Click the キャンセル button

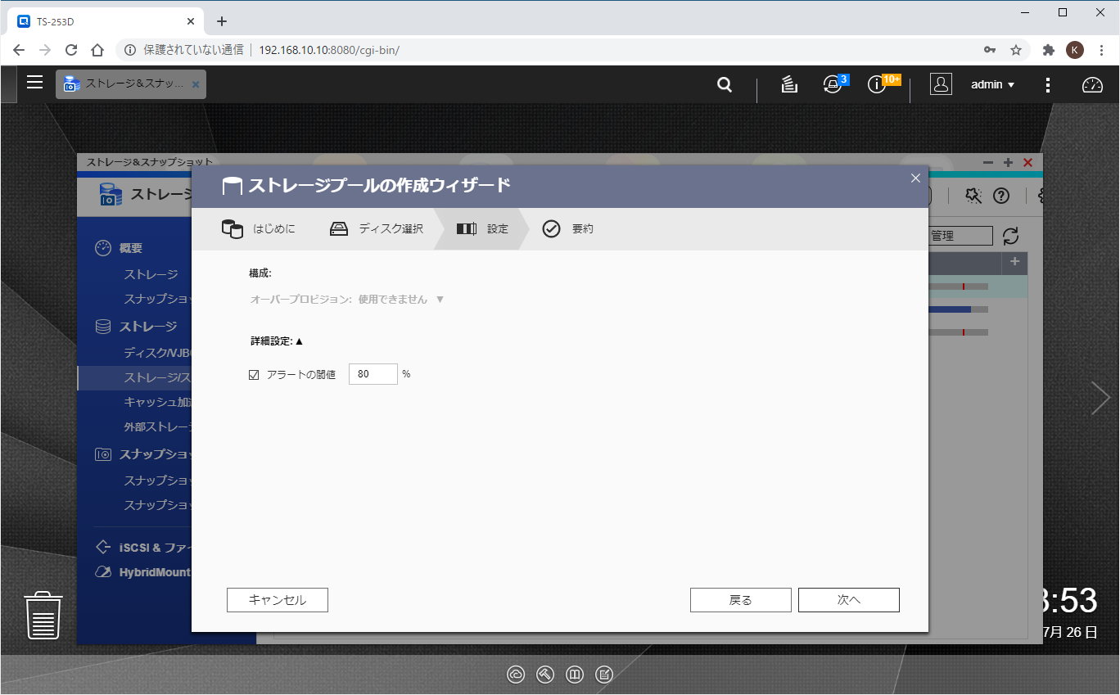(x=277, y=600)
